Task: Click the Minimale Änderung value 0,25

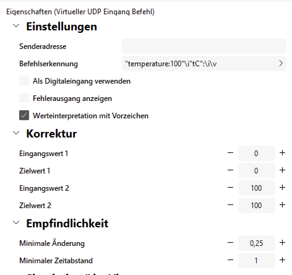Action: 257,243
